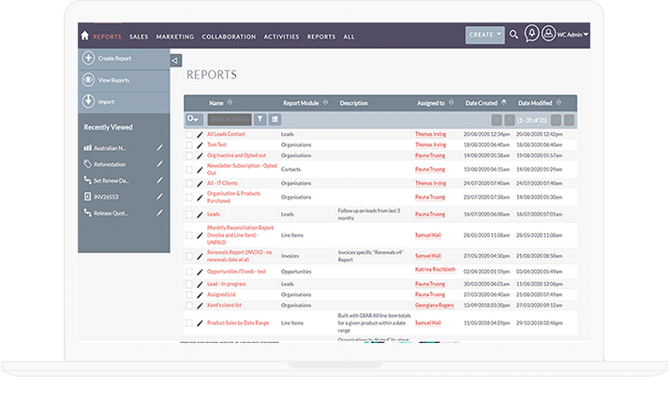Edit the Product Sales by Date Range report
The image size is (670, 403).
click(200, 323)
